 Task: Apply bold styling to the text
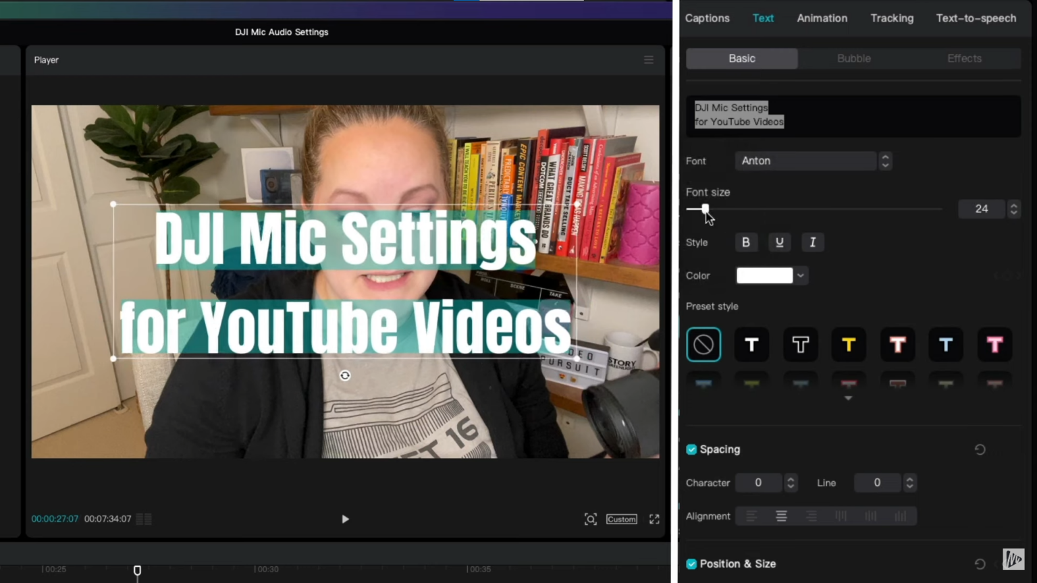(745, 242)
